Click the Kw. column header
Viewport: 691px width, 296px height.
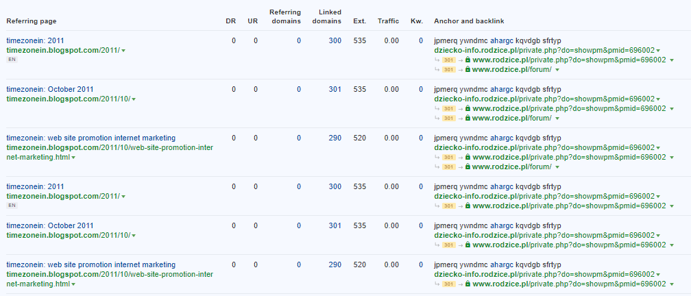(416, 21)
